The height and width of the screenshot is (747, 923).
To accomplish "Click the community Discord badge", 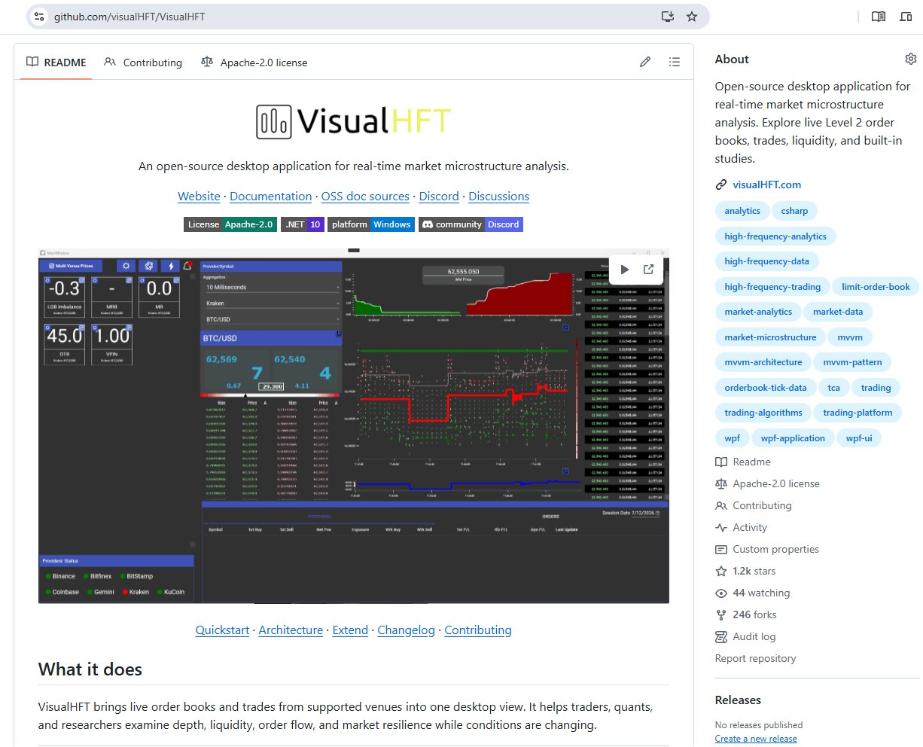I will [471, 224].
